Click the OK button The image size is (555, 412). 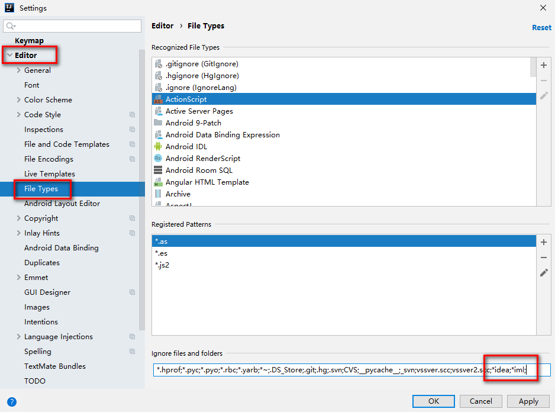coord(434,401)
